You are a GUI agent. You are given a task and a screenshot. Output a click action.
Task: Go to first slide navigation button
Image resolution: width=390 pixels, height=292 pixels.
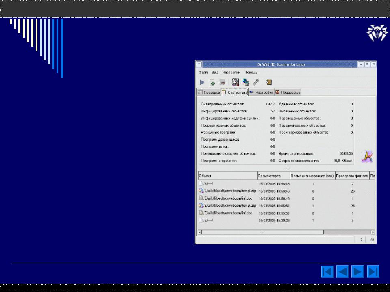(x=327, y=271)
